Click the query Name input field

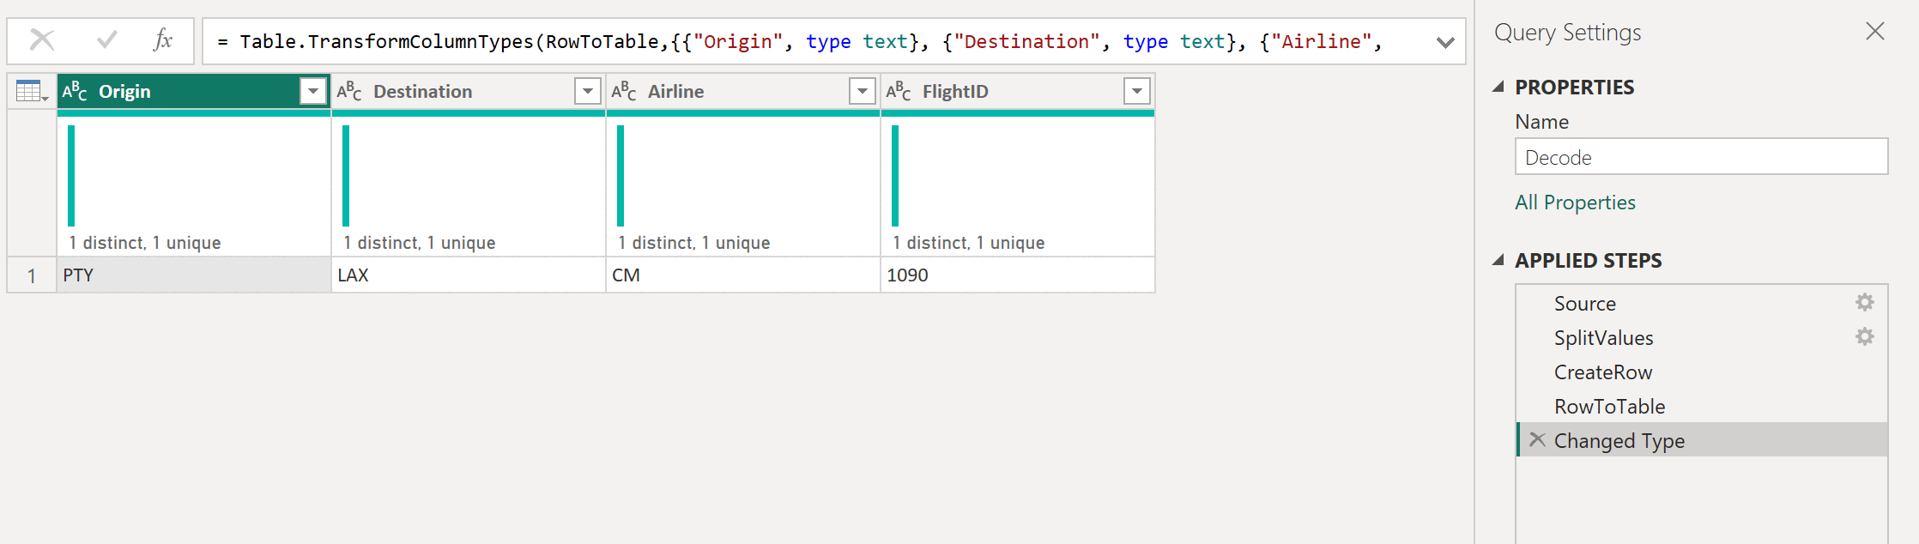point(1700,158)
